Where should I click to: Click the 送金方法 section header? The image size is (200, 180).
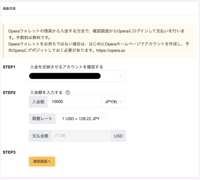pyautogui.click(x=9, y=8)
